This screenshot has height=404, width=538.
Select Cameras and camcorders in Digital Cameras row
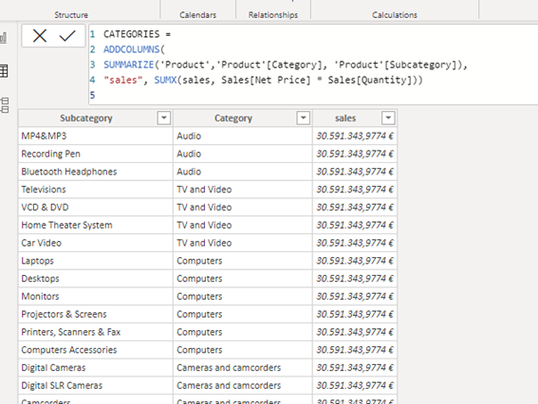[x=243, y=368]
